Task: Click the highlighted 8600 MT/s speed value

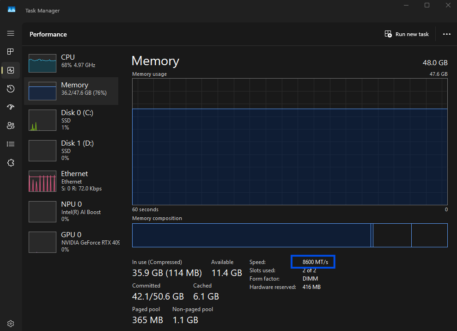Action: (x=313, y=262)
